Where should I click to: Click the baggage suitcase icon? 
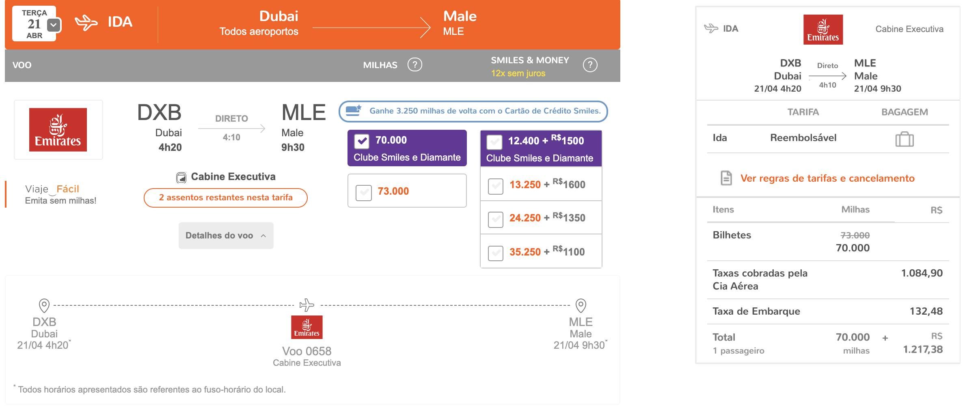(904, 139)
